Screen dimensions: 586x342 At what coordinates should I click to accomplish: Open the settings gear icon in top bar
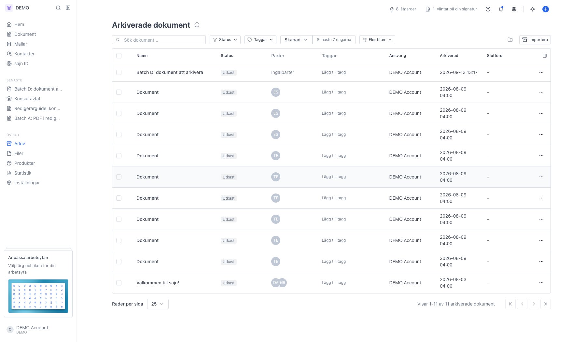tap(514, 9)
